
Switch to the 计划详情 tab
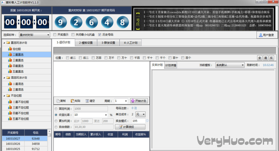(x=171, y=65)
